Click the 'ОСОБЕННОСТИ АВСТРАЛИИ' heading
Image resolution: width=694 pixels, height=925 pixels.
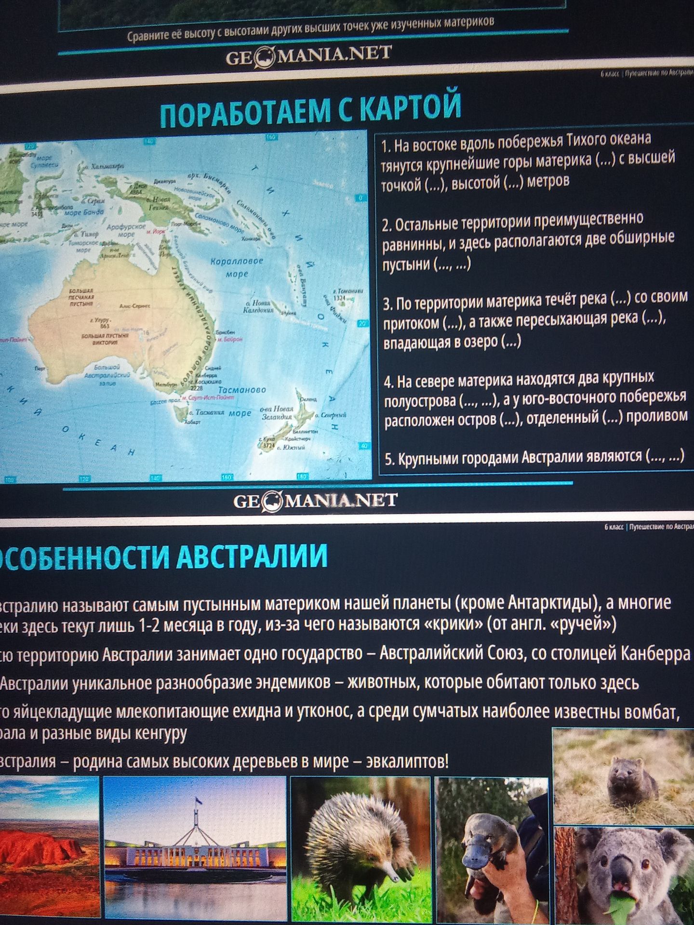(163, 556)
